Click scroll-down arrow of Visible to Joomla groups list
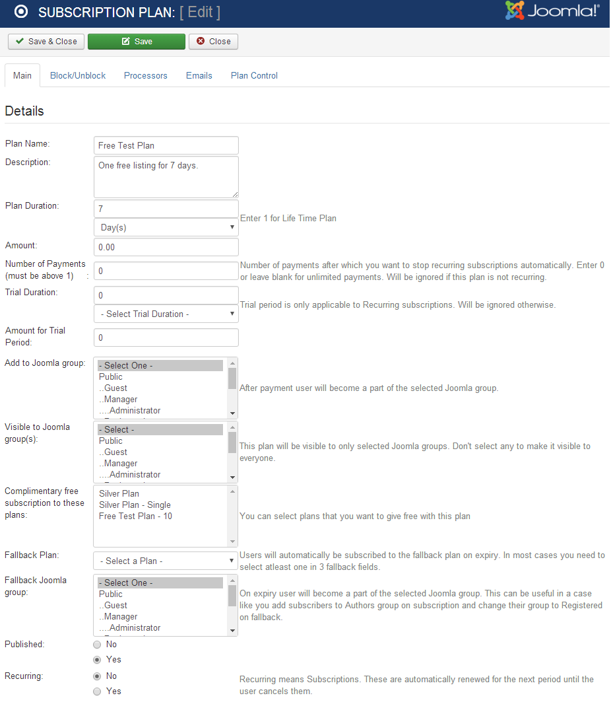This screenshot has height=708, width=611. (x=232, y=477)
